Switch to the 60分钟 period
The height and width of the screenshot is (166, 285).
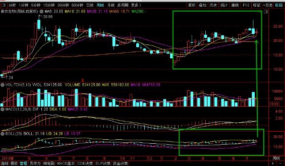click(77, 5)
